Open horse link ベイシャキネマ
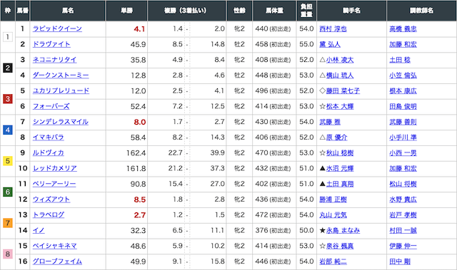The image size is (457, 270). (x=55, y=246)
